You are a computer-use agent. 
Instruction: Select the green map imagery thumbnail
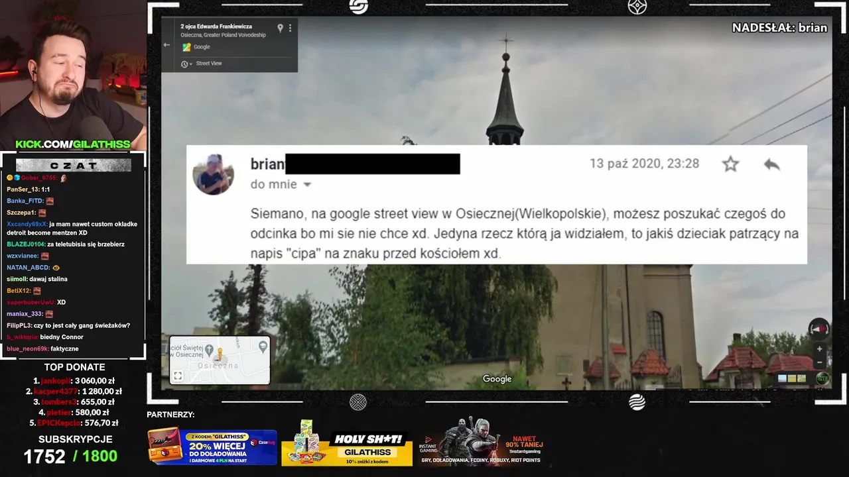(801, 378)
